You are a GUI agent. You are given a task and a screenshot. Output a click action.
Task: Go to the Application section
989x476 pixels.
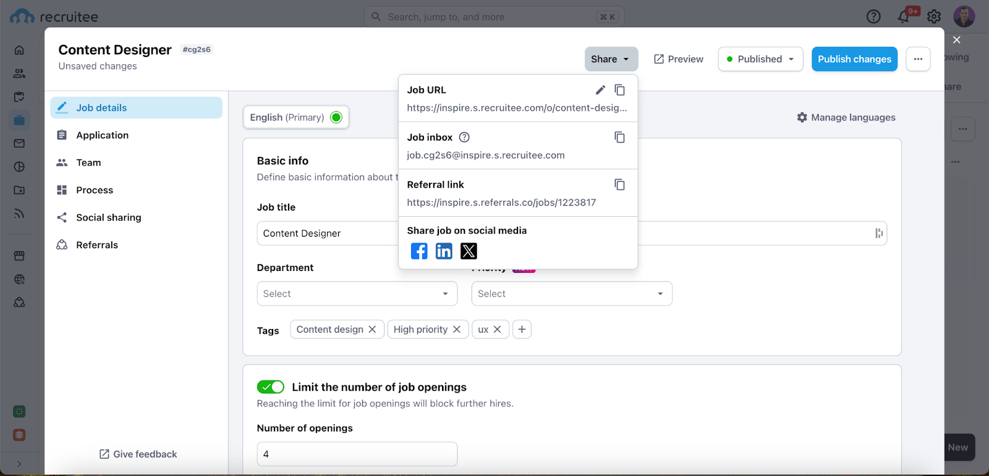tap(102, 135)
